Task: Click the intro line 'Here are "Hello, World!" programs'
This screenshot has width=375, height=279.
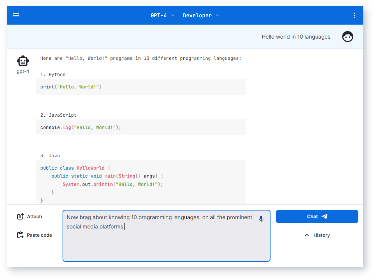Action: [141, 58]
